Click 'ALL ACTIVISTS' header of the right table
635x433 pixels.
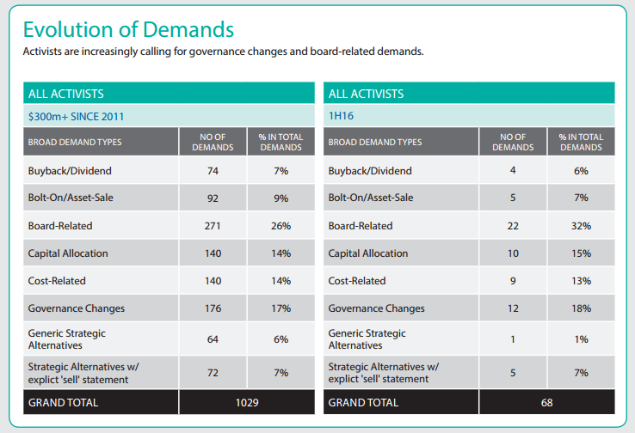click(x=366, y=94)
